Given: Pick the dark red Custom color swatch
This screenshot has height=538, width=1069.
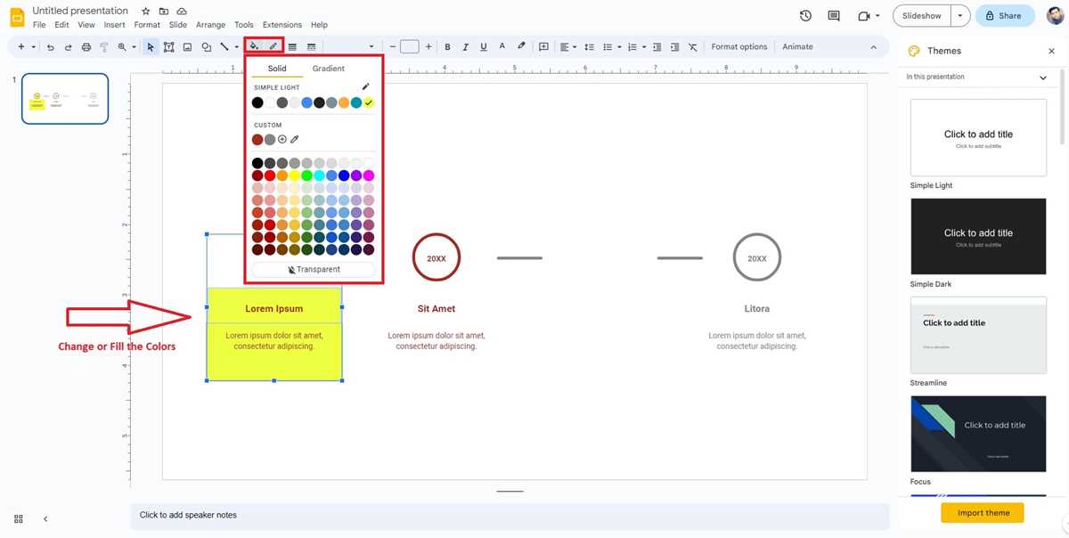Looking at the screenshot, I should click(x=257, y=139).
